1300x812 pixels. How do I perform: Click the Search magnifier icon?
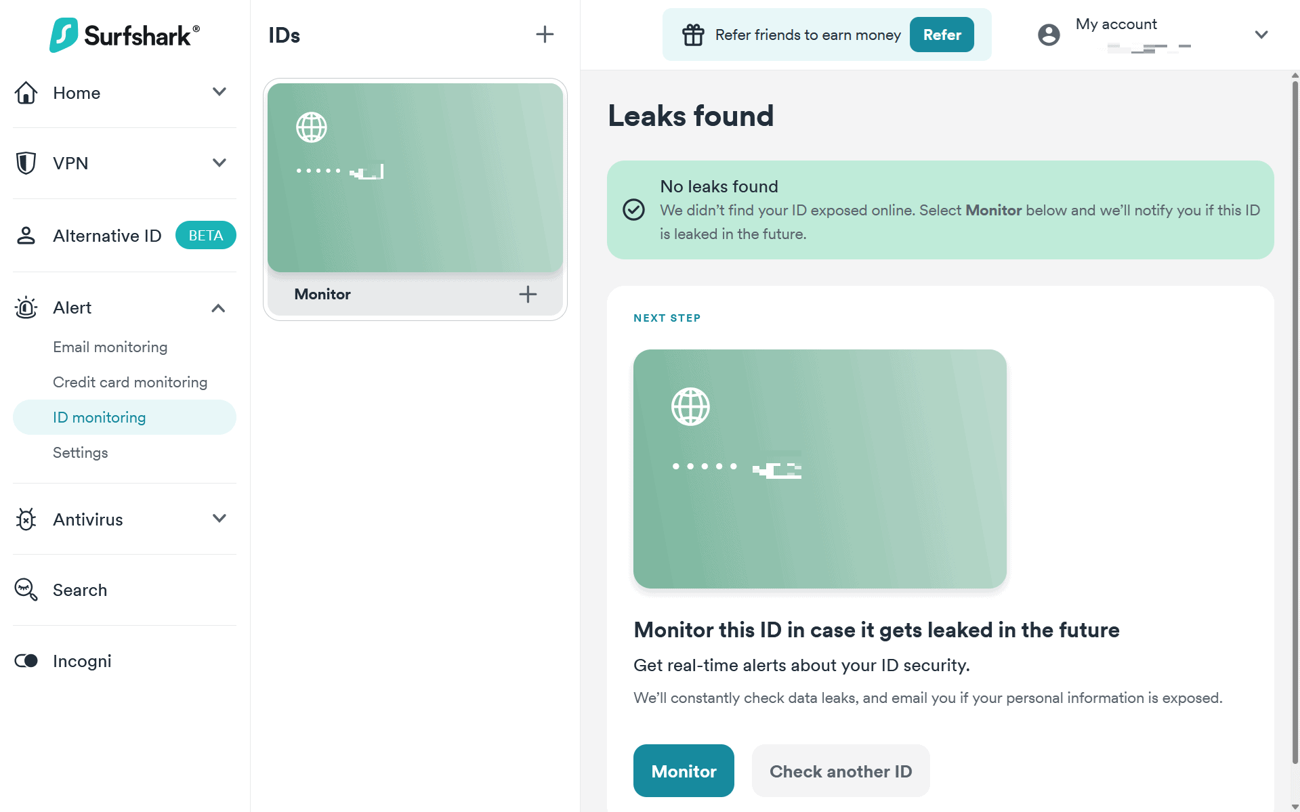pos(26,590)
